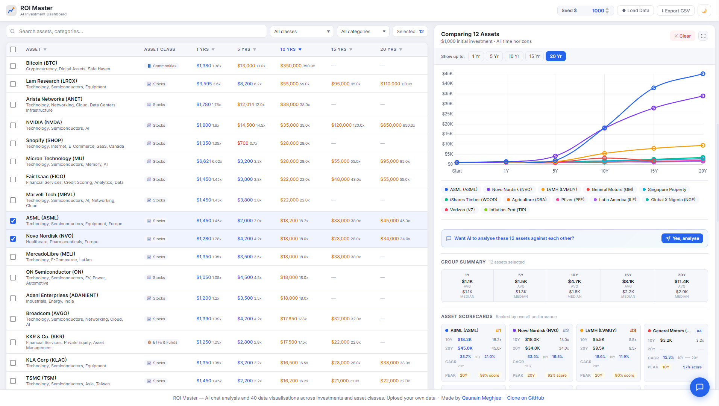Click the search magnifier icon
Image resolution: width=719 pixels, height=406 pixels.
click(12, 32)
